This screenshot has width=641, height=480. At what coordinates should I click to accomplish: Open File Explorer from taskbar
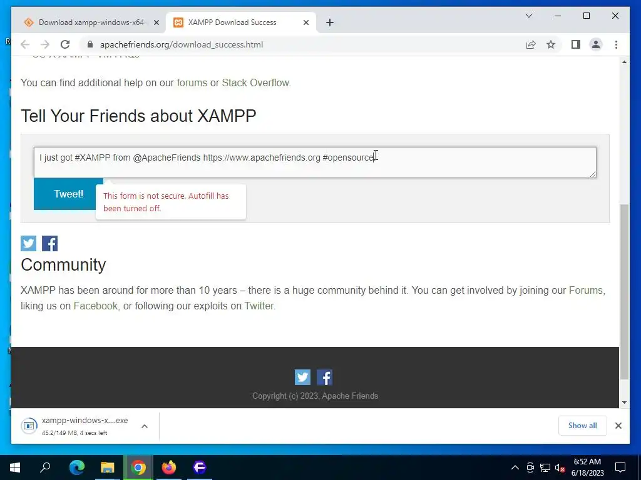(108, 467)
